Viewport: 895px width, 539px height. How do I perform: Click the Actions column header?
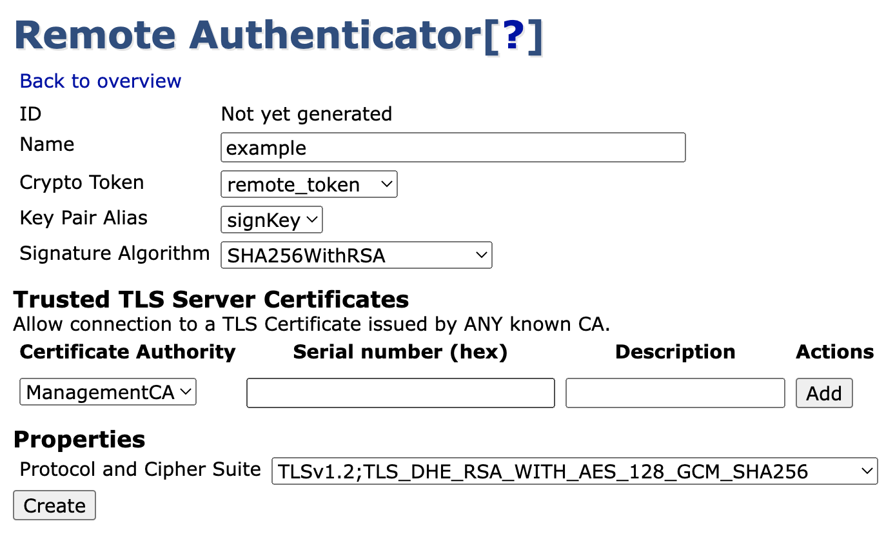(x=834, y=352)
